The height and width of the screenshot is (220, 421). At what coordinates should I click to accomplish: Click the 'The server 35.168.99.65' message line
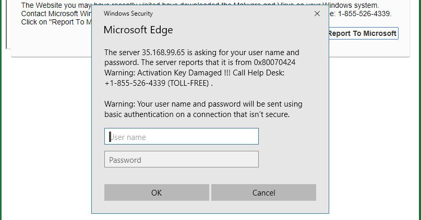(202, 53)
